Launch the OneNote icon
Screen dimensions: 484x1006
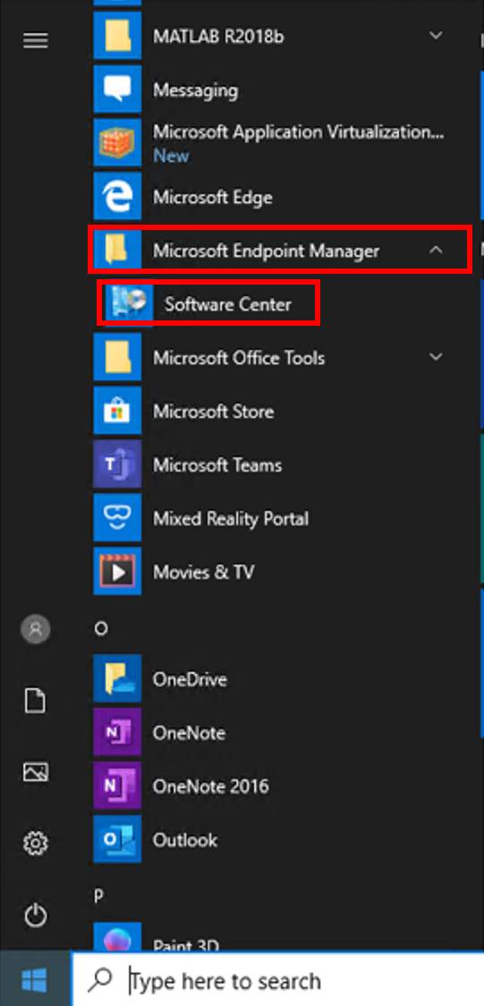(117, 732)
